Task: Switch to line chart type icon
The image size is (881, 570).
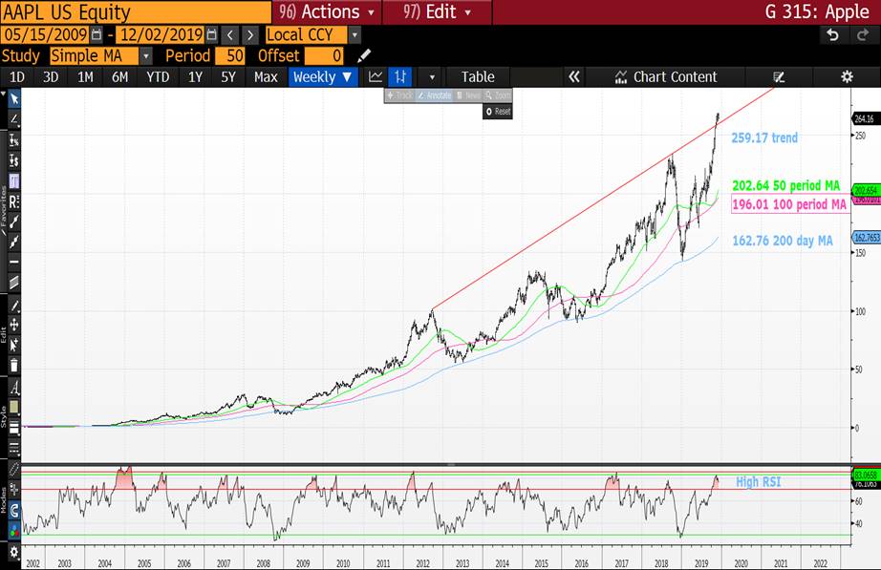Action: click(x=376, y=77)
